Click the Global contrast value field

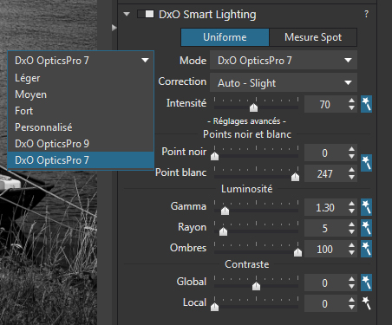pos(325,283)
